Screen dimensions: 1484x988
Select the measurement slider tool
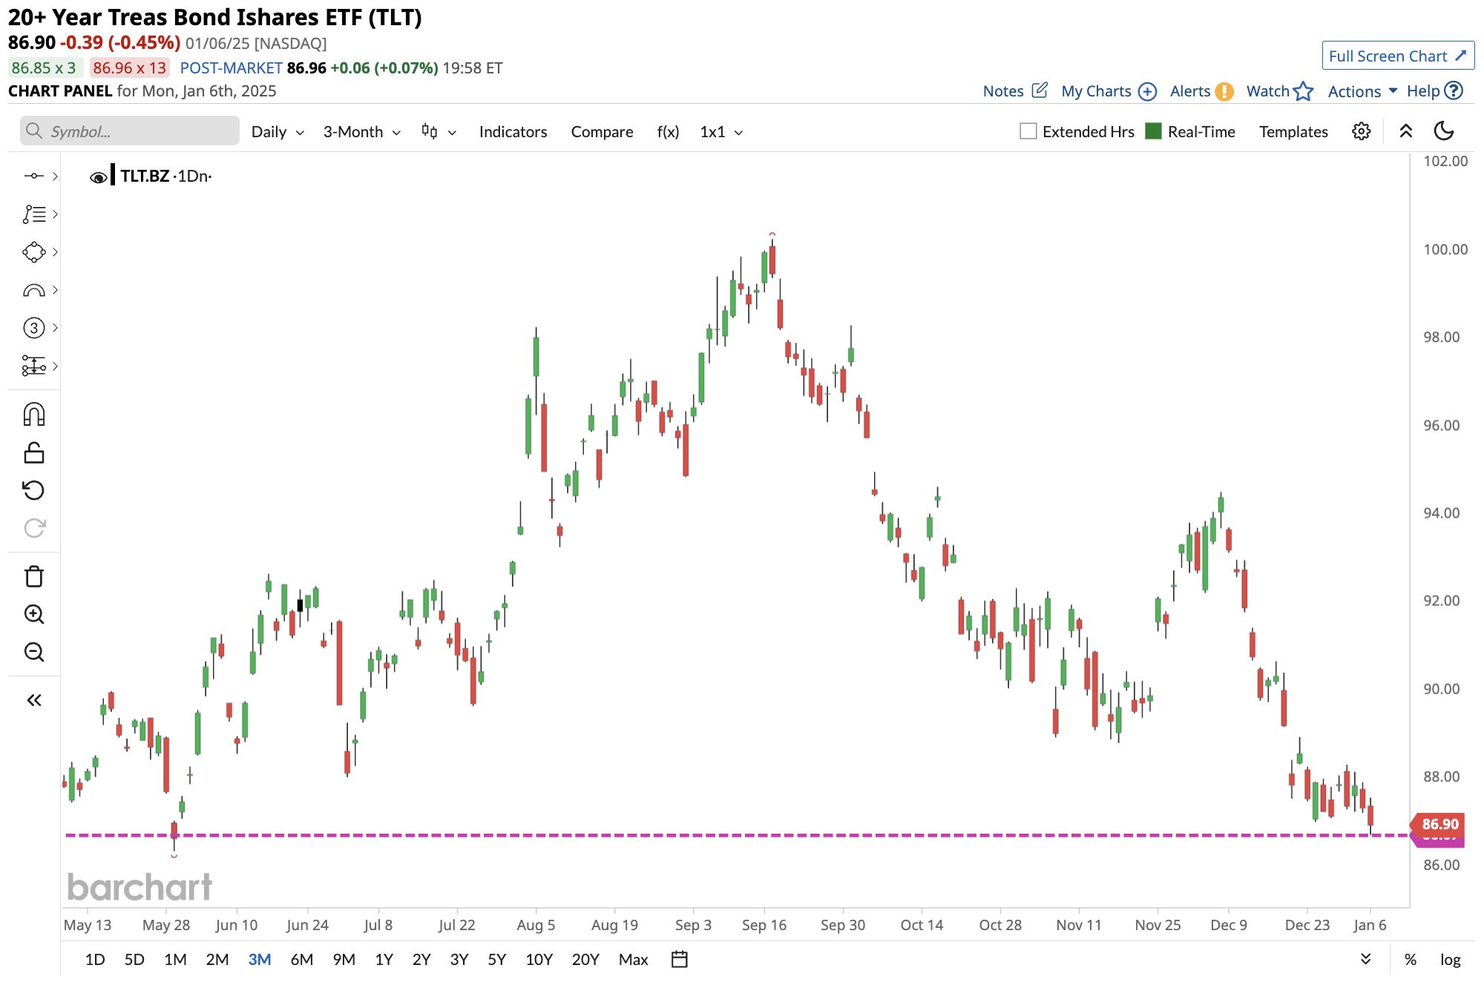pos(33,366)
